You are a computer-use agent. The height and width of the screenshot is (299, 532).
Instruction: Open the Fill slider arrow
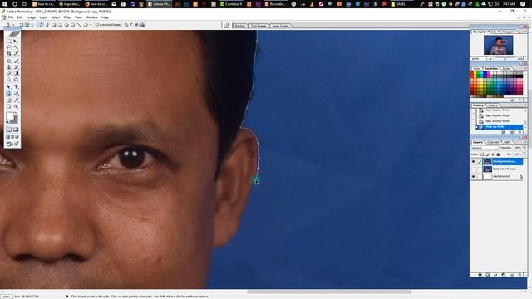point(524,154)
